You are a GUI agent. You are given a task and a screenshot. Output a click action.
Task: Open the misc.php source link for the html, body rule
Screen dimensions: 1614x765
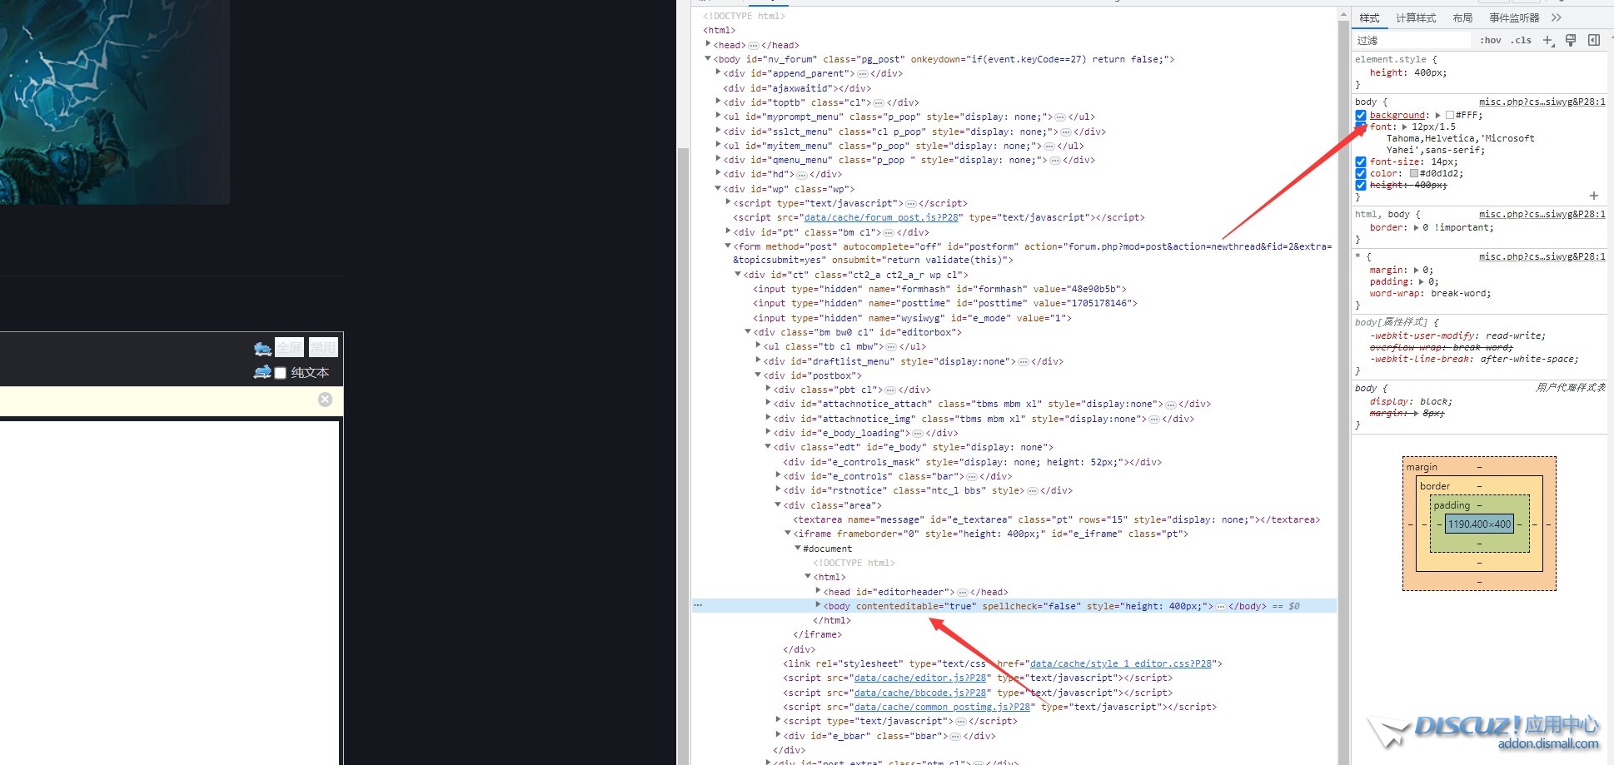click(x=1542, y=214)
